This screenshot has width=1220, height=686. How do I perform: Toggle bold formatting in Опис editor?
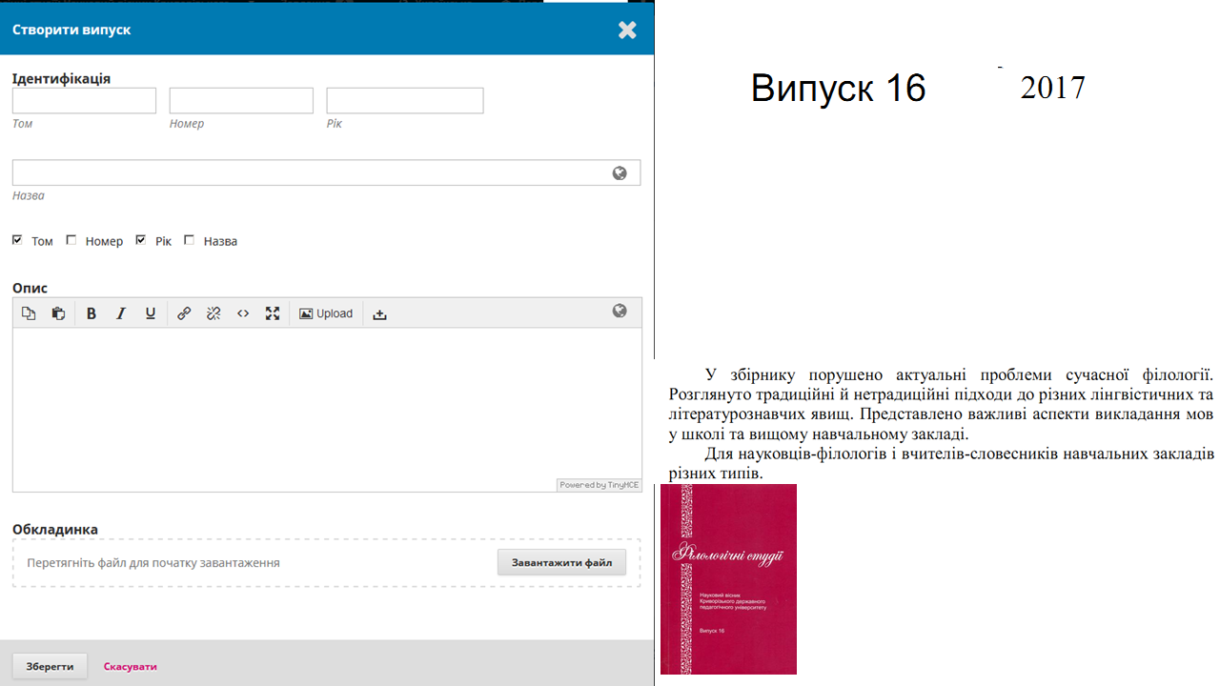pos(91,313)
